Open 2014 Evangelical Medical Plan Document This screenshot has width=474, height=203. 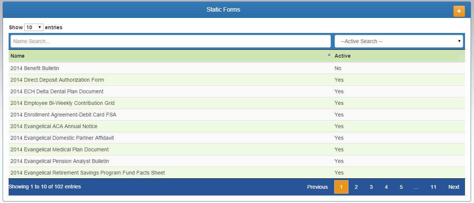pos(60,149)
